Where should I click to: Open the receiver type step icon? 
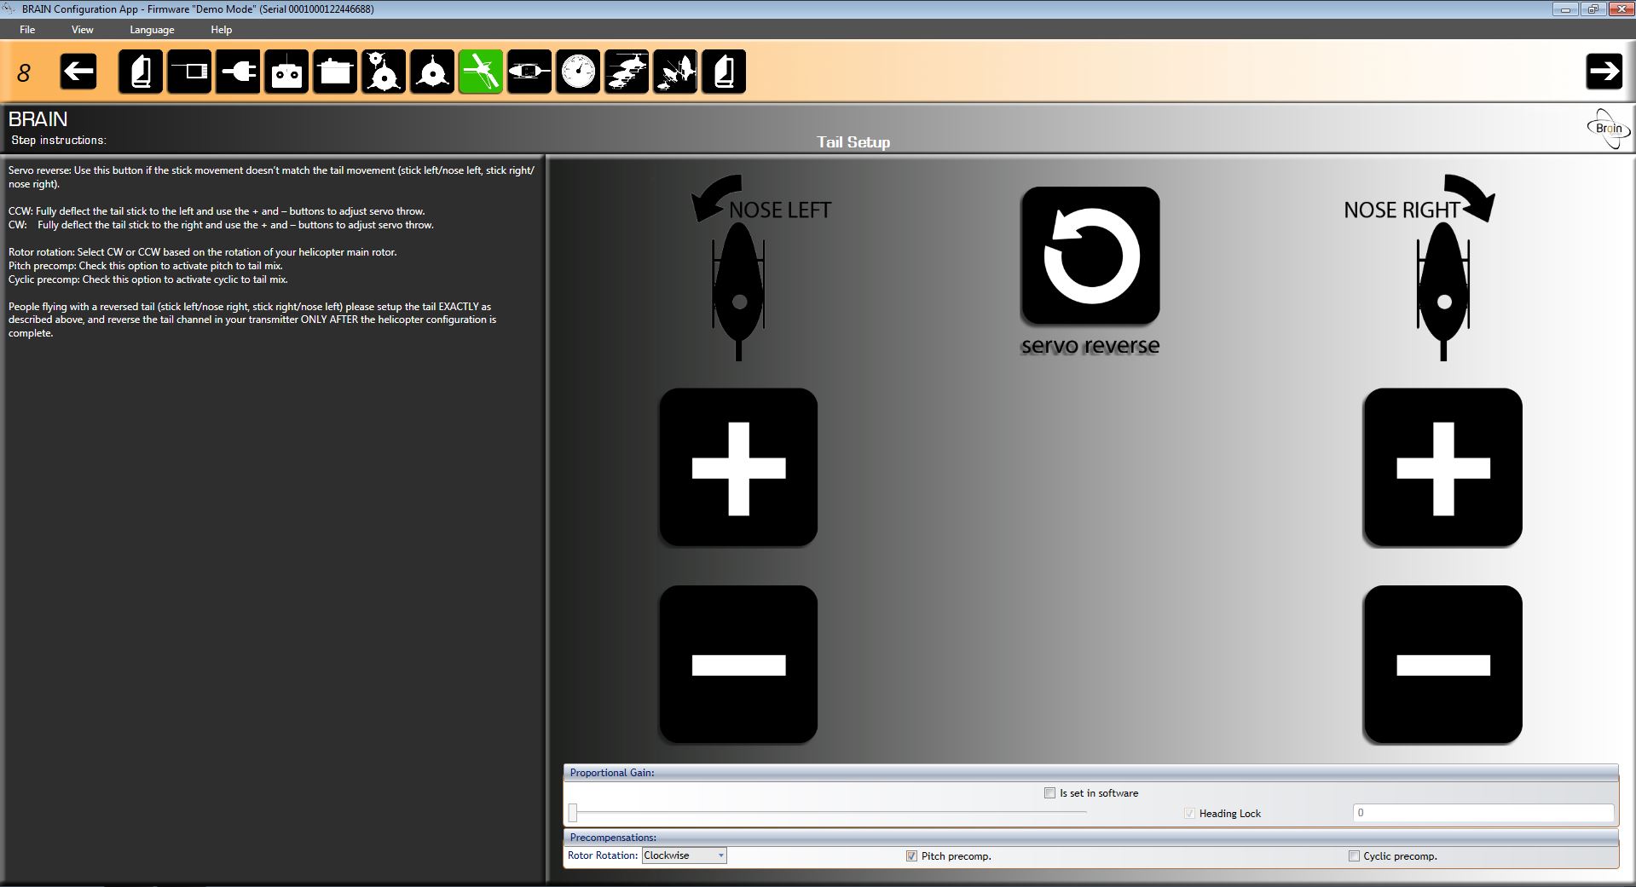[189, 72]
